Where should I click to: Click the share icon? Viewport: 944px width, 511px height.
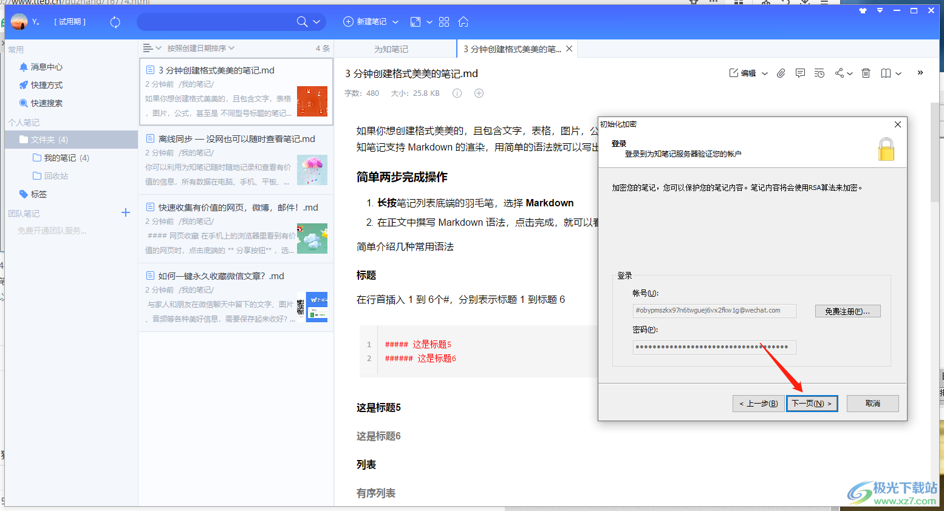click(839, 73)
